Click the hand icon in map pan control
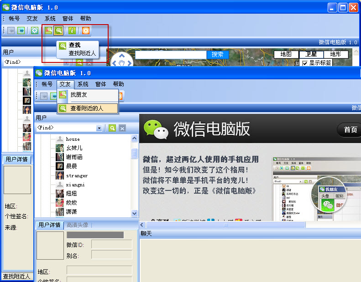This screenshot has width=361, height=282. [122, 62]
